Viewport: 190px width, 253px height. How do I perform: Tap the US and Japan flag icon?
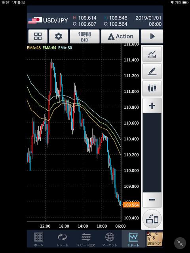[35, 20]
